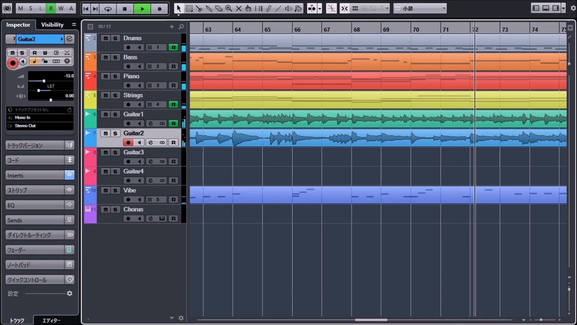Open the window layout dropdown arrow
This screenshot has height=325, width=577.
pos(563,8)
